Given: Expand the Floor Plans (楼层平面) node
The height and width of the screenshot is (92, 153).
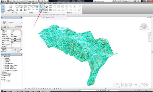Looking at the screenshot, I should [3, 58].
